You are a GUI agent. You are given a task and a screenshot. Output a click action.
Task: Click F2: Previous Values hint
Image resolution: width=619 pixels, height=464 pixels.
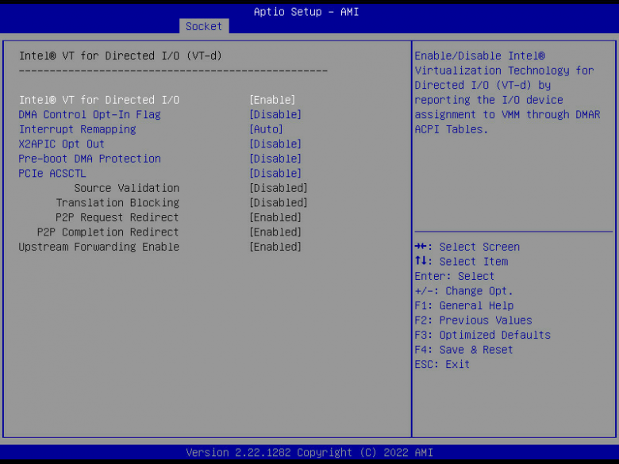point(473,320)
